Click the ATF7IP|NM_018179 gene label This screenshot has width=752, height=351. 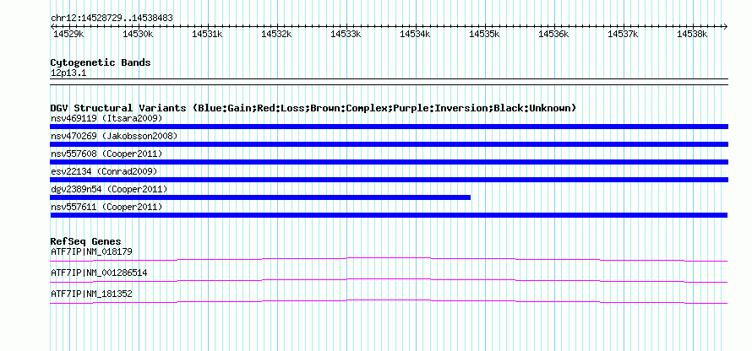click(x=91, y=251)
